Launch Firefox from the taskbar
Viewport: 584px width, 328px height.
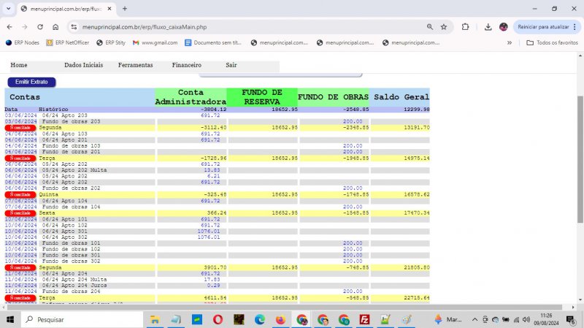[x=280, y=320]
